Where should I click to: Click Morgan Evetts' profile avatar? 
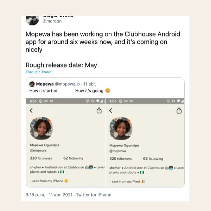tap(32, 20)
